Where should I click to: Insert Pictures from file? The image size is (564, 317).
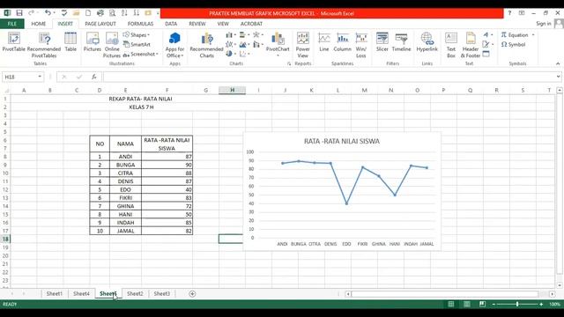[93, 42]
